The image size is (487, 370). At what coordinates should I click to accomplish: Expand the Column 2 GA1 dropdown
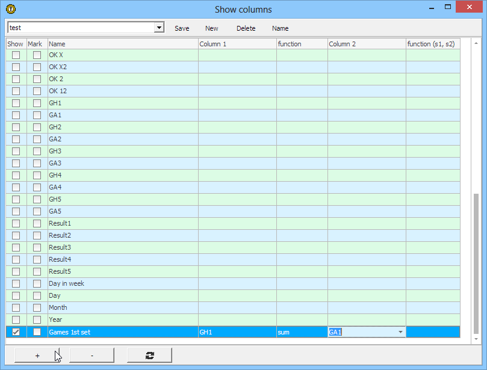(x=400, y=332)
